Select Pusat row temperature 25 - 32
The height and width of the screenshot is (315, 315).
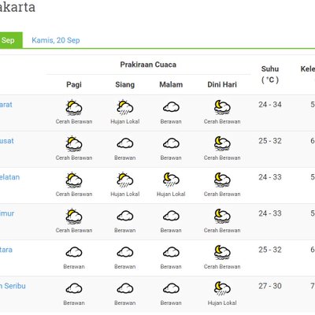click(x=270, y=141)
